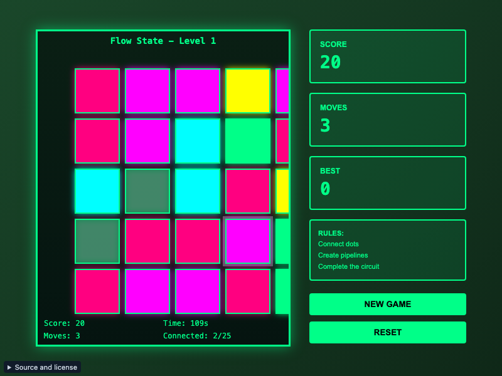Click the SCORE panel showing 20
Screen dimensions: 502x376
[387, 56]
